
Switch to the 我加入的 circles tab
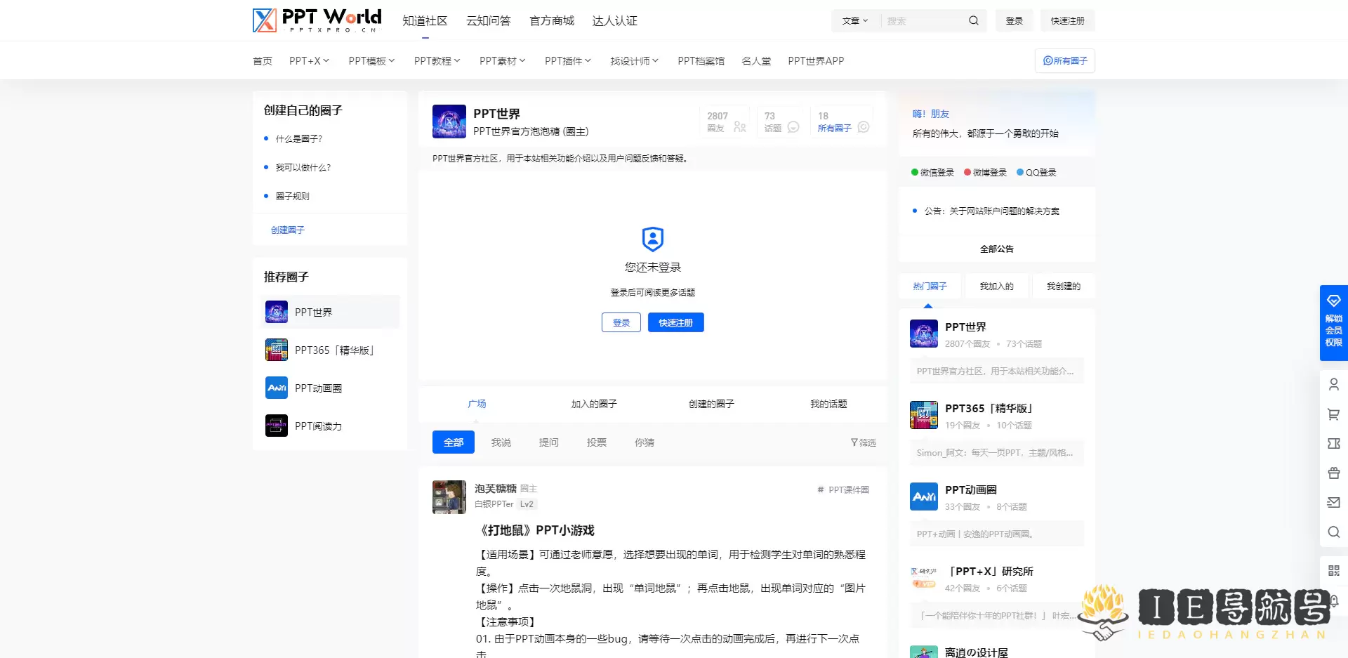(996, 286)
